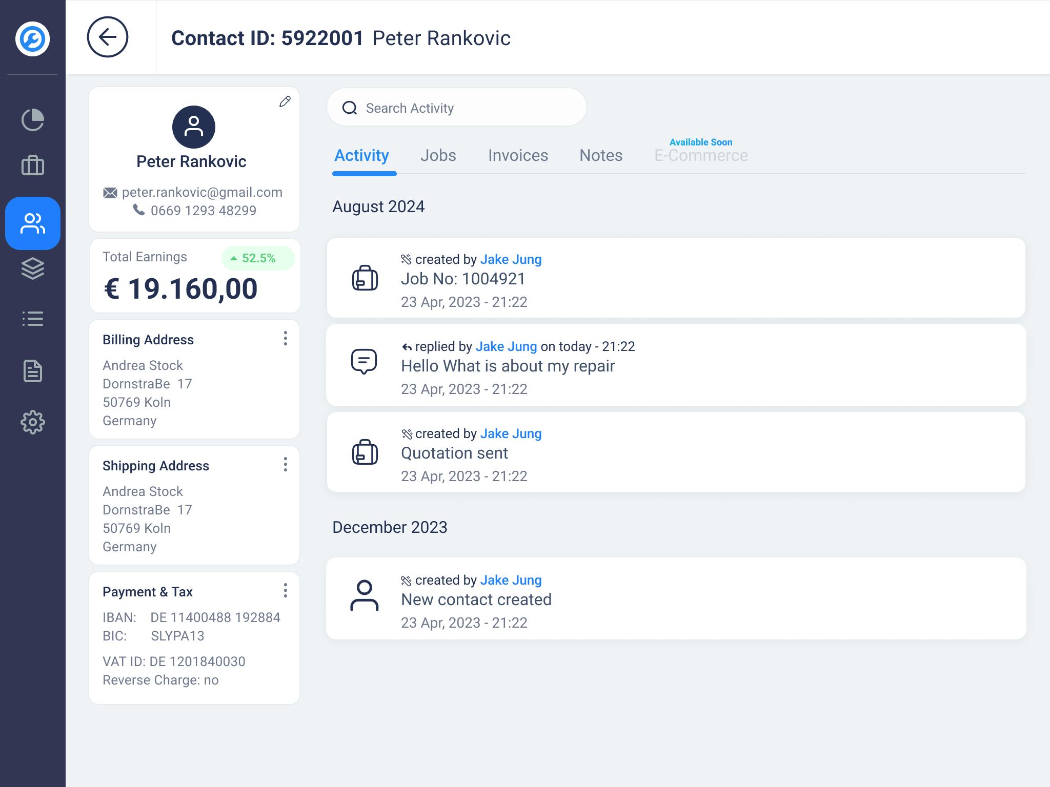Open Settings via the gear icon
Screen dimensions: 1050x787
[x=32, y=422]
